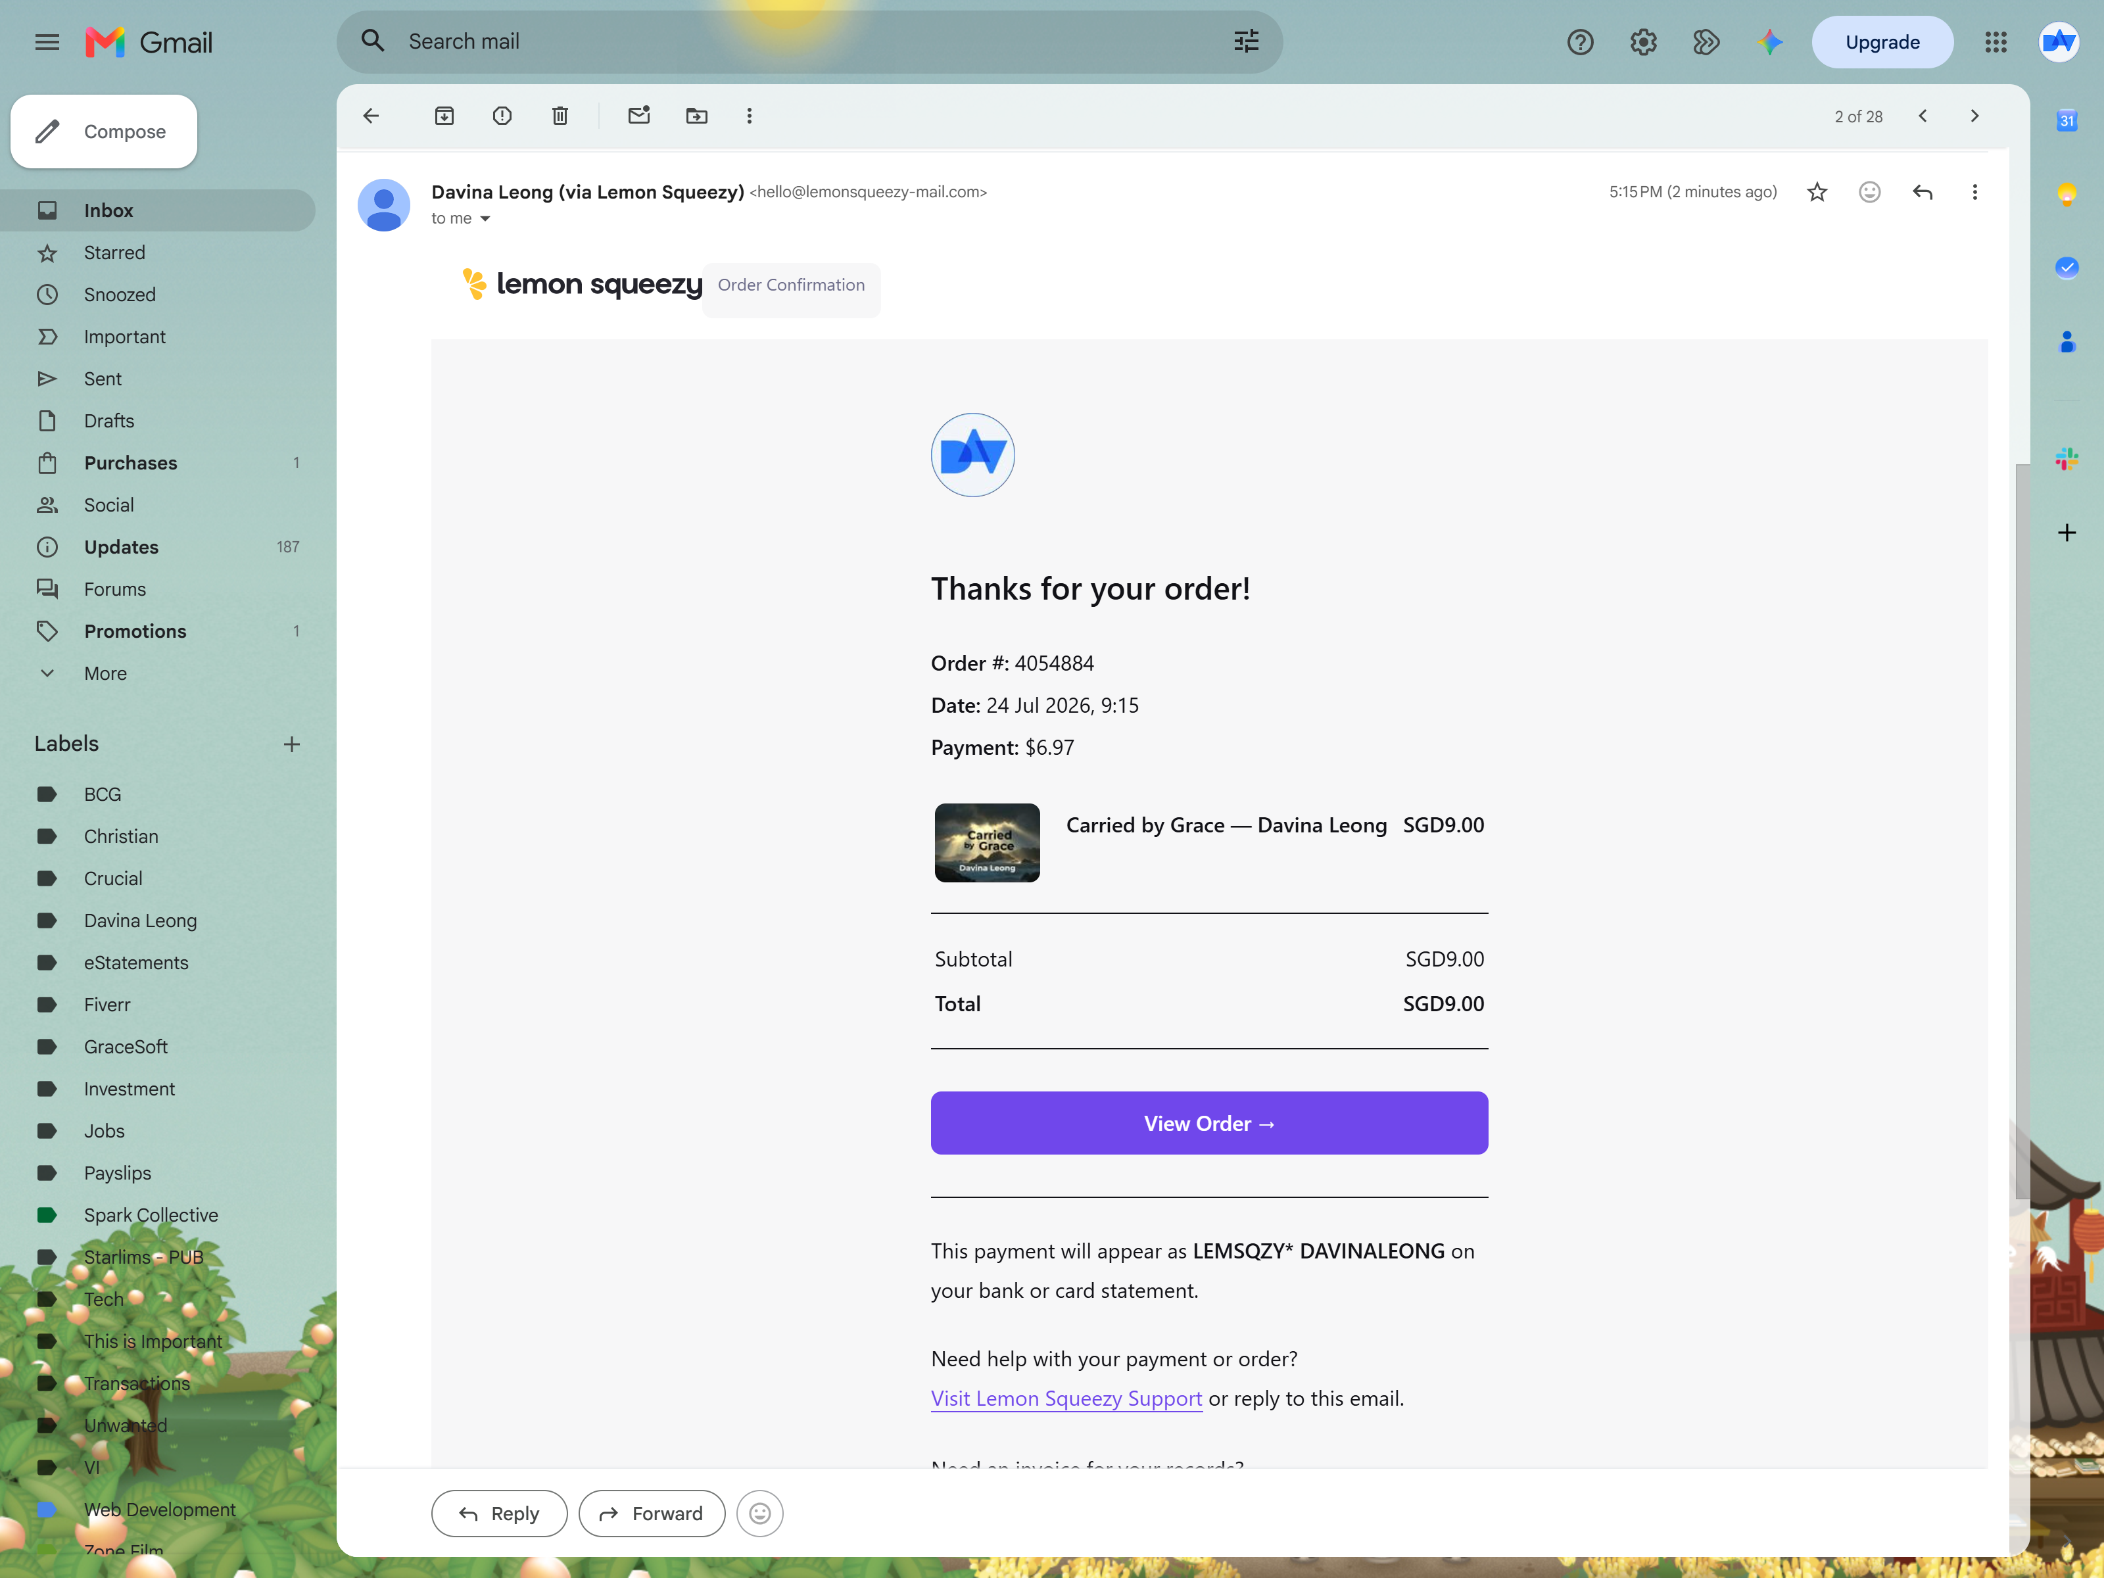This screenshot has height=1578, width=2104.
Task: Archive this email
Action: pos(444,116)
